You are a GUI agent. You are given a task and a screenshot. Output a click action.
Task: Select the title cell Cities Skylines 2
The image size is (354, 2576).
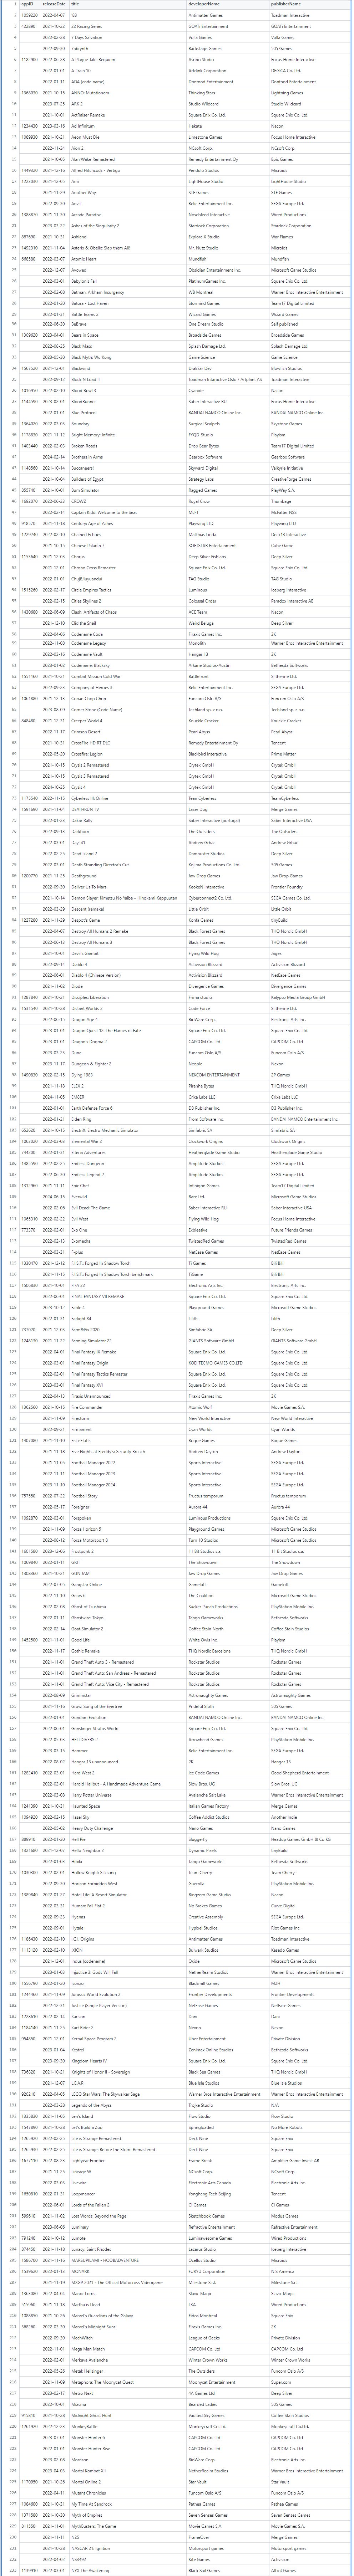[x=128, y=601]
